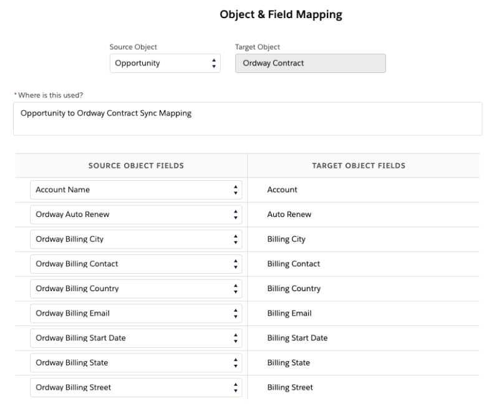Click the 'Auto Renew' target field text
Viewport: 502px width, 414px height.
point(289,214)
